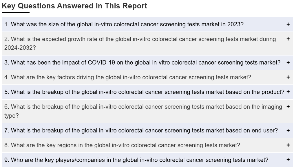Select question 1 about market size in 2023
Image resolution: width=294 pixels, height=168 pixels.
click(124, 24)
